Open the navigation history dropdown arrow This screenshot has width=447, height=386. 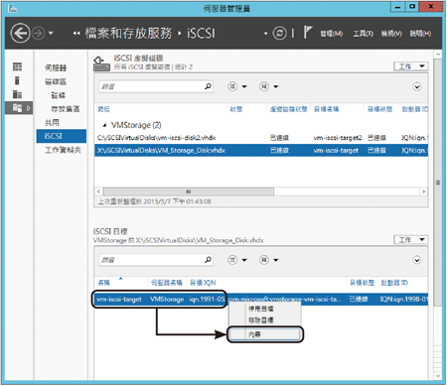[51, 33]
